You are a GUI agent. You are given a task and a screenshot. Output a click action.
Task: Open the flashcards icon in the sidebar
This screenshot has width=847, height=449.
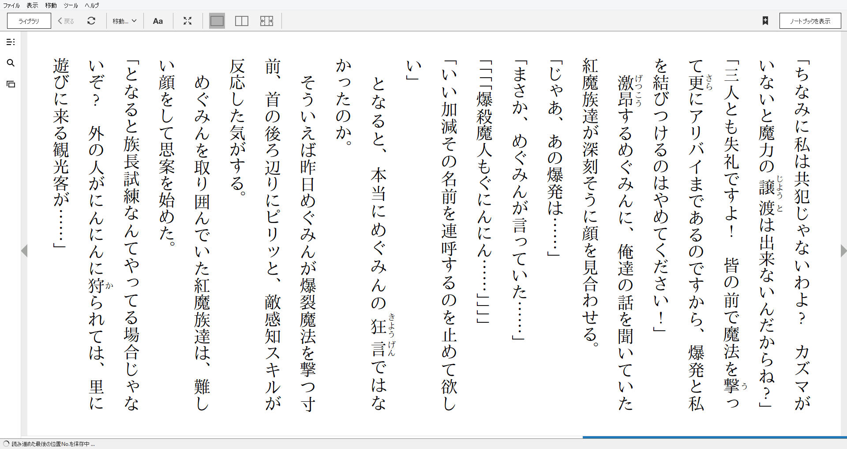[x=11, y=84]
